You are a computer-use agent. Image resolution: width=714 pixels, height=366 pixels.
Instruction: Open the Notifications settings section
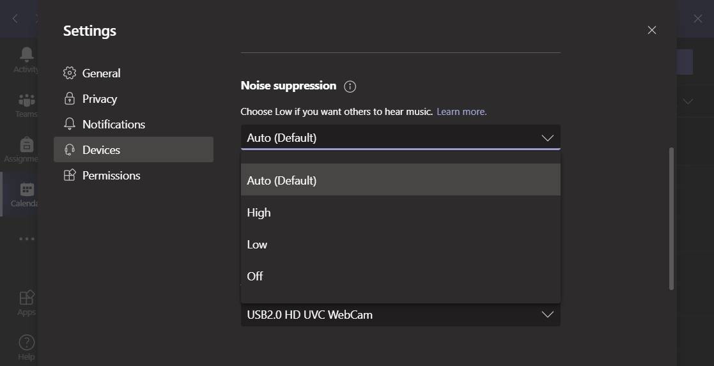[x=134, y=125]
